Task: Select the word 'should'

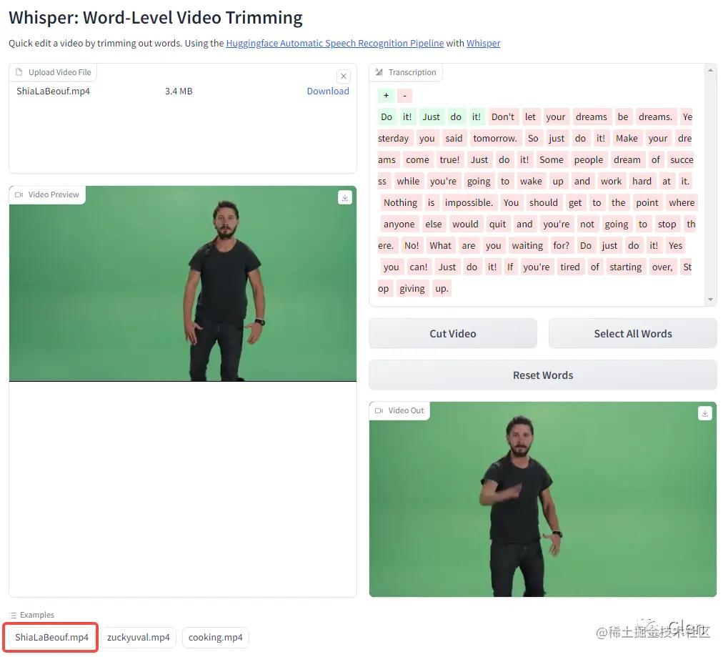Action: 543,202
